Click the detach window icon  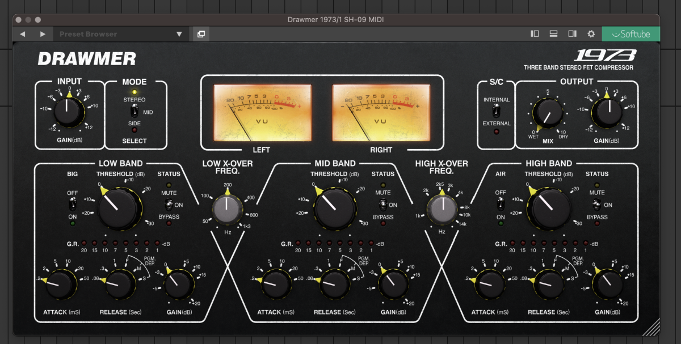(201, 34)
